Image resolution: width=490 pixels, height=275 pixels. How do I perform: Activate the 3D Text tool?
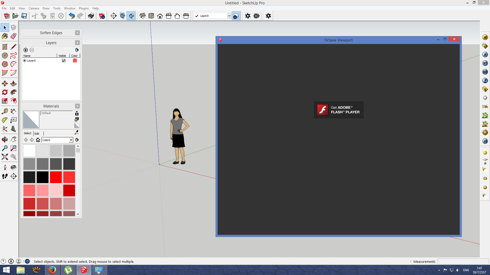click(x=14, y=129)
